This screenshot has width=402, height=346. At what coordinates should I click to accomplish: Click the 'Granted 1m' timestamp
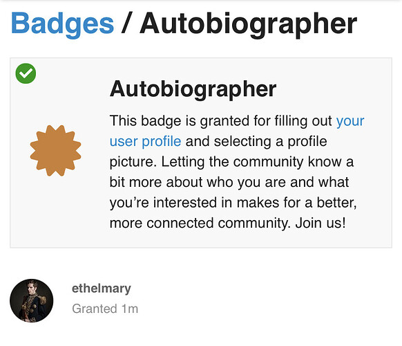click(105, 309)
